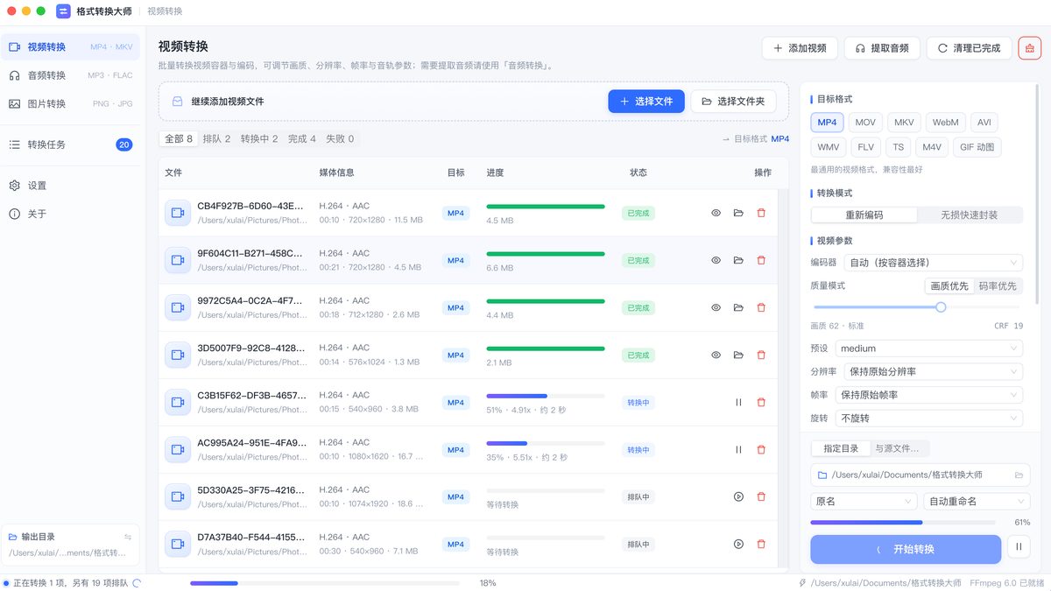This screenshot has width=1051, height=591.
Task: Click the video file icon of CB4F927B
Action: [x=178, y=213]
